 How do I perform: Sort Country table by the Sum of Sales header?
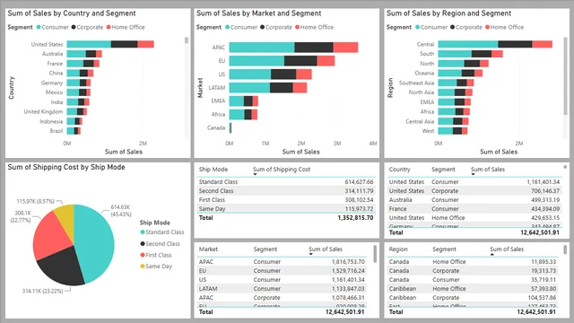click(488, 170)
